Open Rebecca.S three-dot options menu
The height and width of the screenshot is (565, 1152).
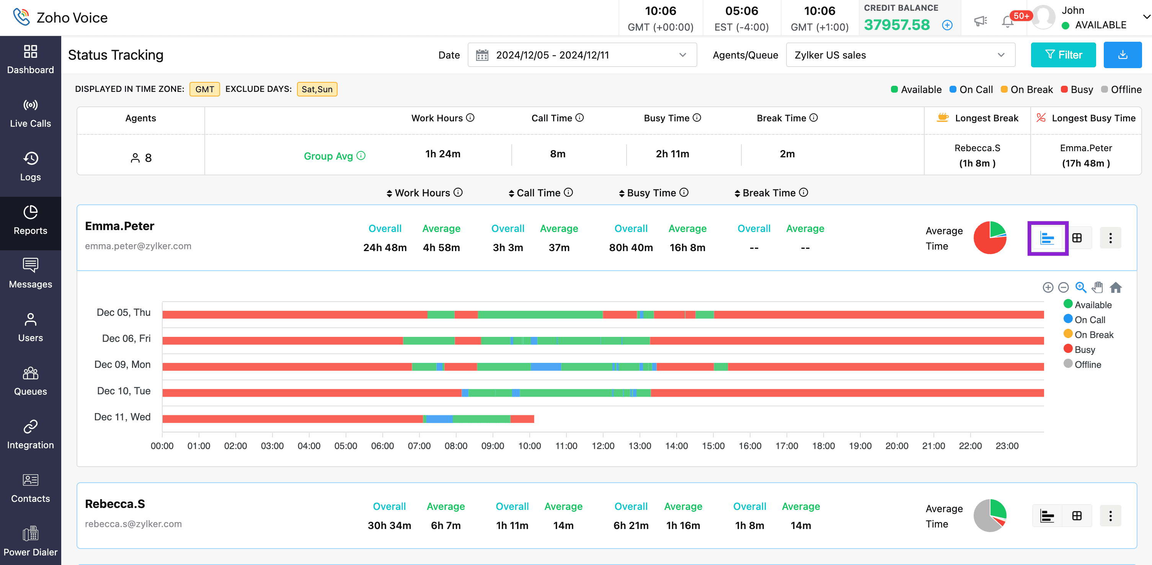(1110, 516)
